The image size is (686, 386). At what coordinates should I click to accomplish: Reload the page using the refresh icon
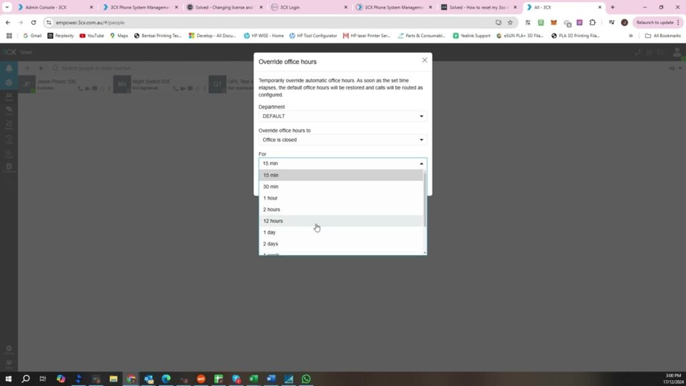[33, 22]
